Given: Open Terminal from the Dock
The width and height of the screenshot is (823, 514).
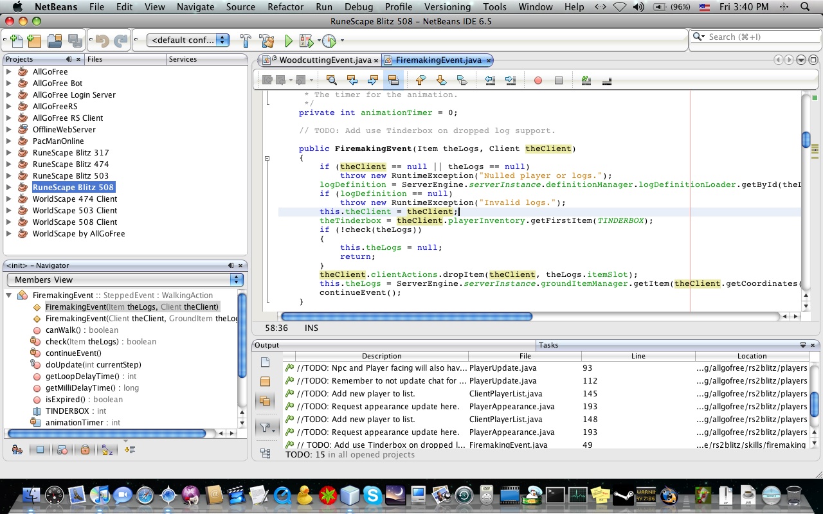Looking at the screenshot, I should pos(554,495).
